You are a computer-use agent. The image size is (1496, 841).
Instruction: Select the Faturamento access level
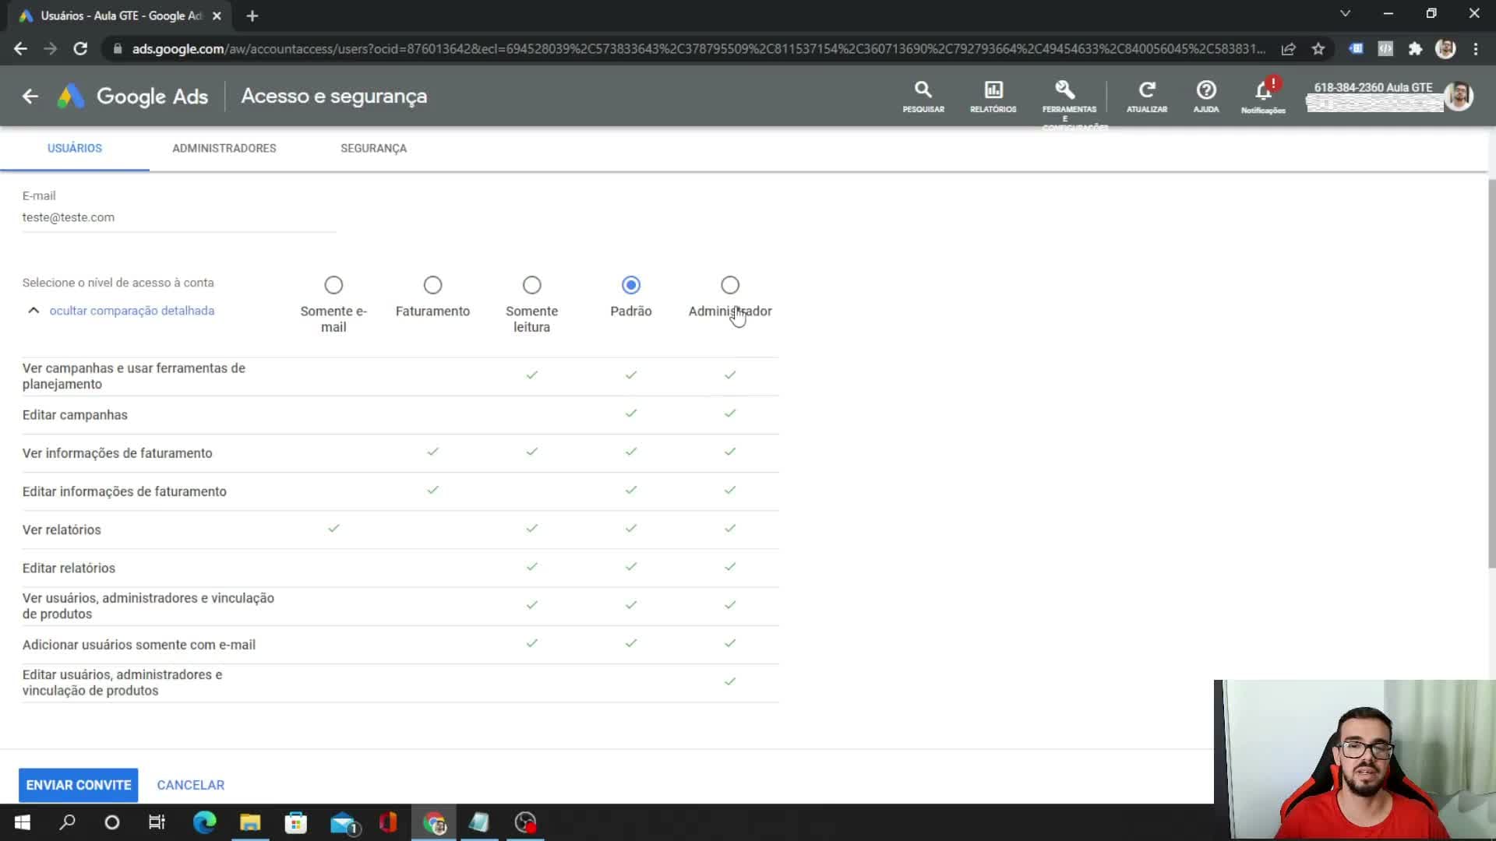[x=432, y=285]
